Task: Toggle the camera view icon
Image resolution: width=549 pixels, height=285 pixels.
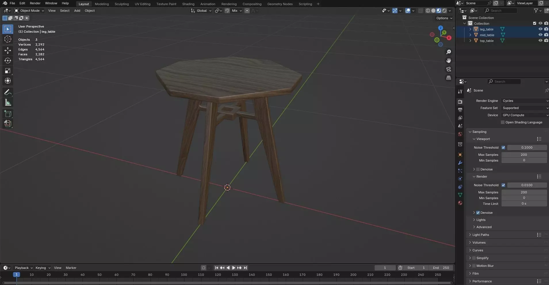Action: coord(449,69)
